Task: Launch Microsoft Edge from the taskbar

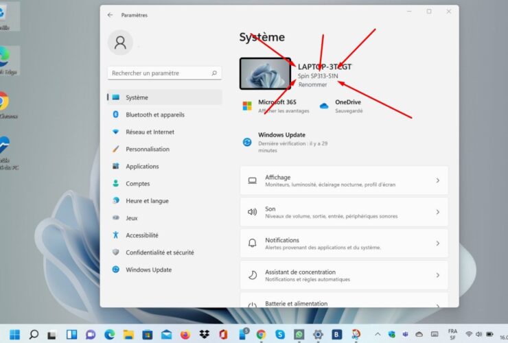Action: 110,334
